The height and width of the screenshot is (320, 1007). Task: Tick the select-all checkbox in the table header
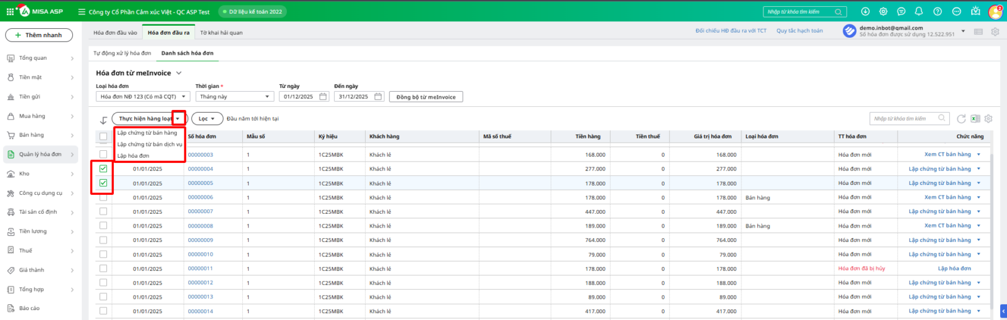[103, 136]
